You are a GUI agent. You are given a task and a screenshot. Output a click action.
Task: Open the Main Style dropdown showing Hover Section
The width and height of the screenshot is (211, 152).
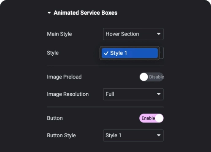coord(133,34)
